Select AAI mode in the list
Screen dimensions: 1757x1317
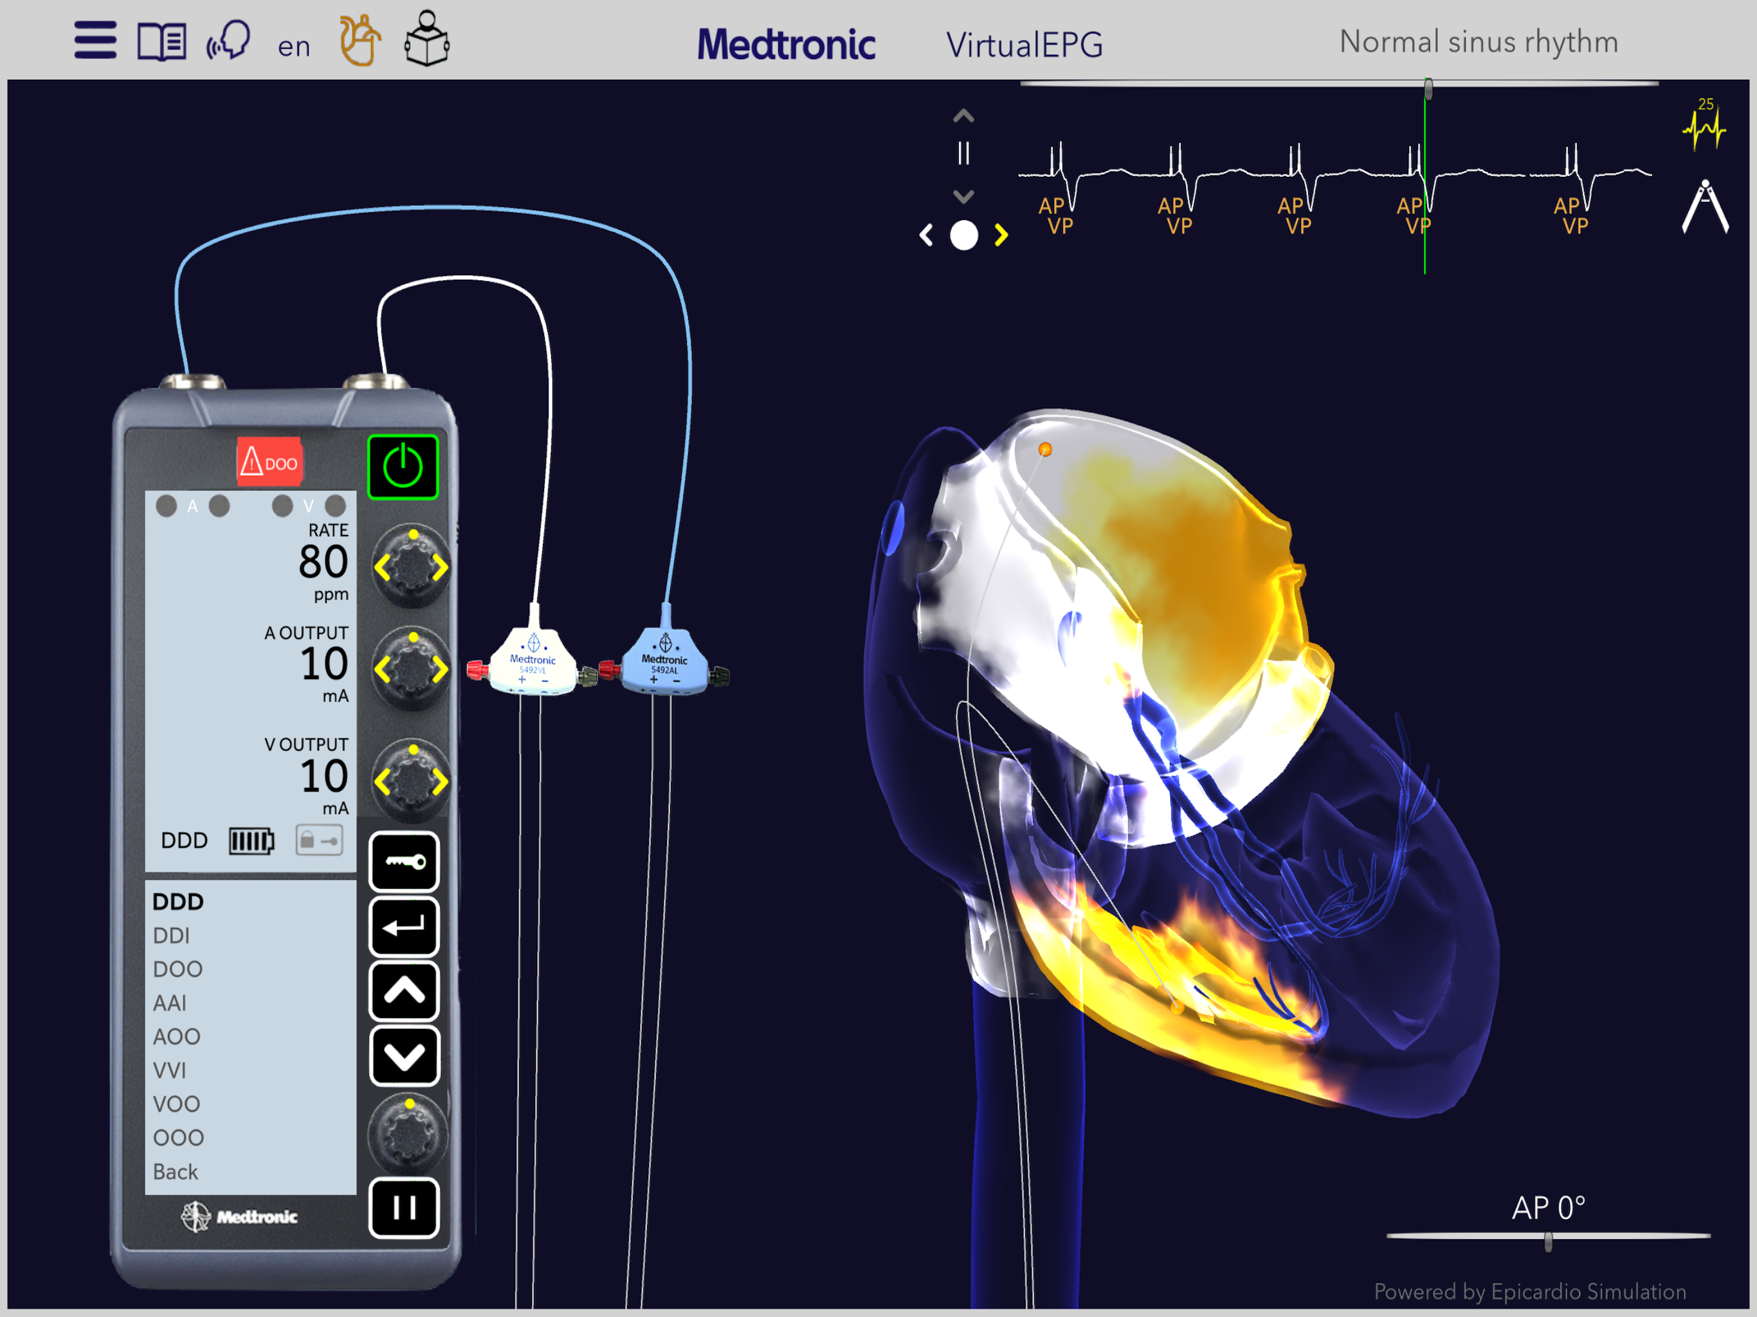[x=170, y=1003]
